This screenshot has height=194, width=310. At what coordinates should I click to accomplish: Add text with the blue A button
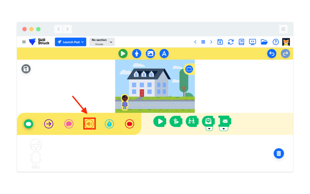pos(164,54)
